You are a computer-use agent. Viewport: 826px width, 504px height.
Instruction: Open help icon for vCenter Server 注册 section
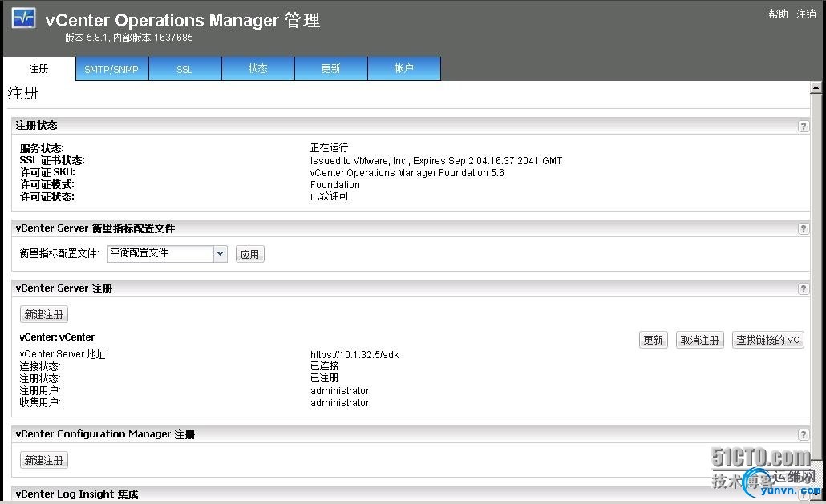pyautogui.click(x=803, y=288)
